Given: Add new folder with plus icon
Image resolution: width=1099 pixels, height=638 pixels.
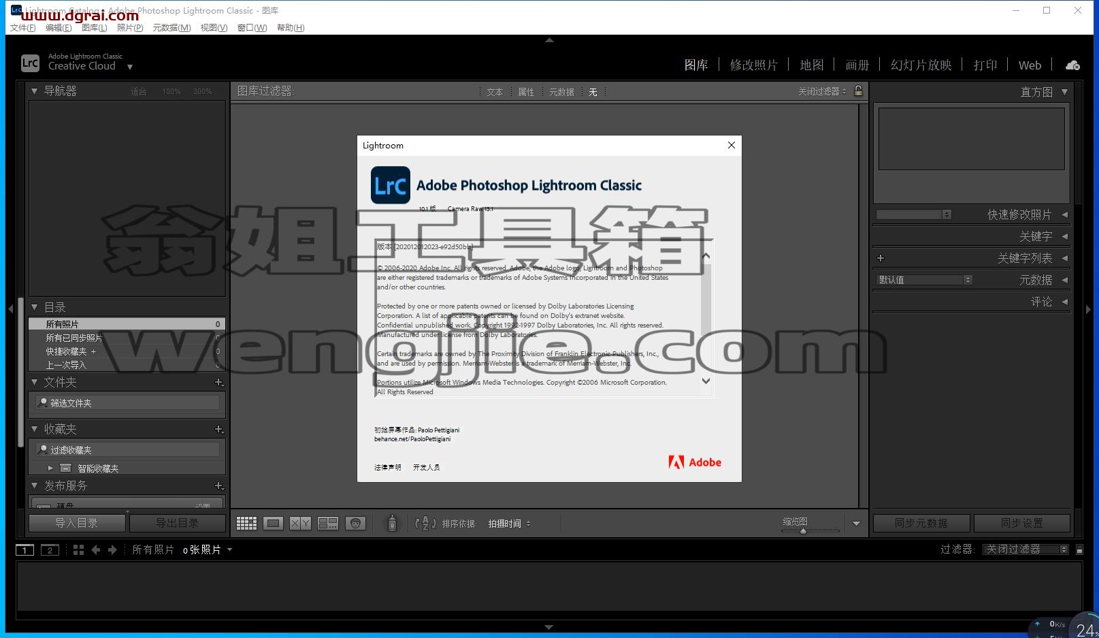Looking at the screenshot, I should coord(219,383).
